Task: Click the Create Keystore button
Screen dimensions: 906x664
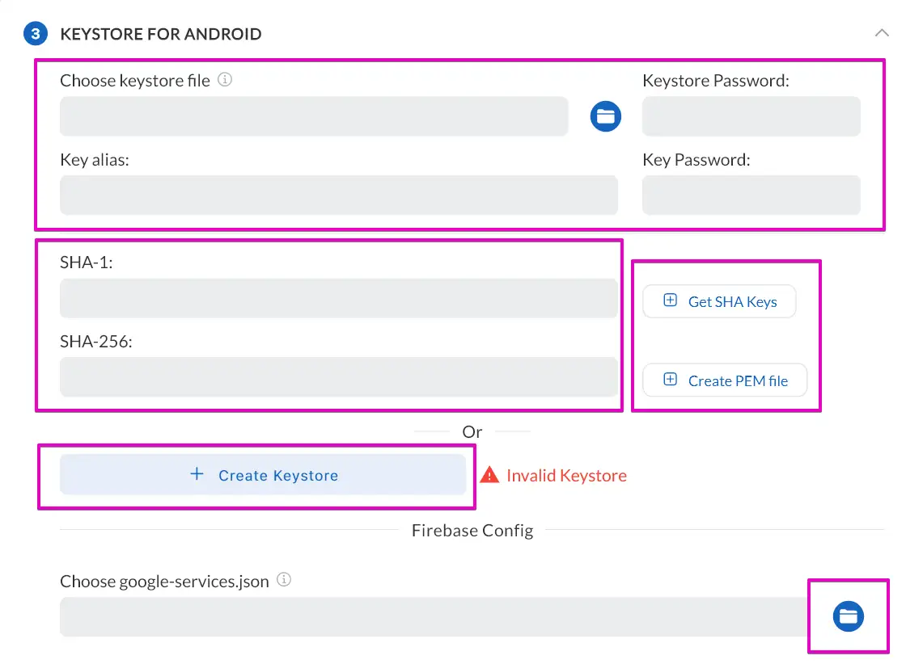Action: coord(263,475)
